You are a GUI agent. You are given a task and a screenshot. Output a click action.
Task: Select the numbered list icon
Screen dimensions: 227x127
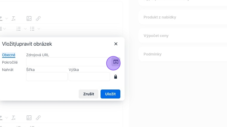[x=18, y=29]
